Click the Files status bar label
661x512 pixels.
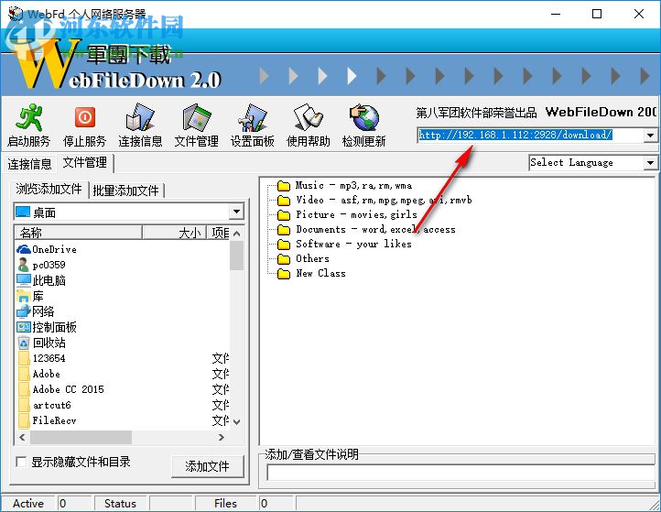[225, 504]
